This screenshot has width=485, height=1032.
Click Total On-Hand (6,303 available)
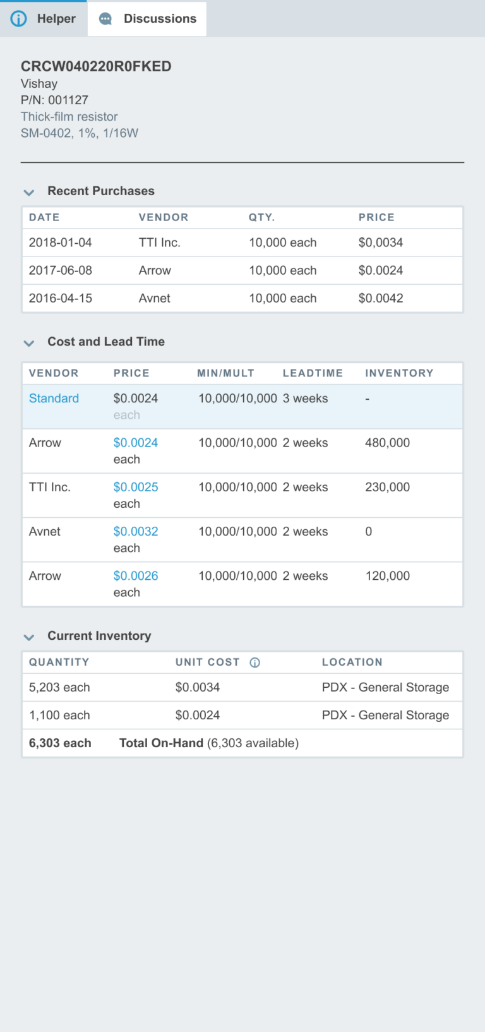coord(209,743)
